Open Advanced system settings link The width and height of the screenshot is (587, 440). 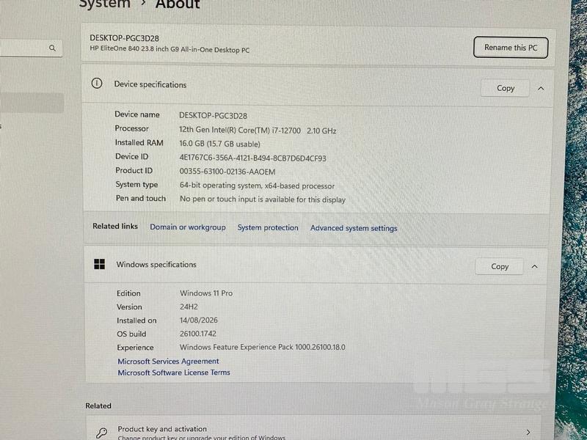point(354,228)
